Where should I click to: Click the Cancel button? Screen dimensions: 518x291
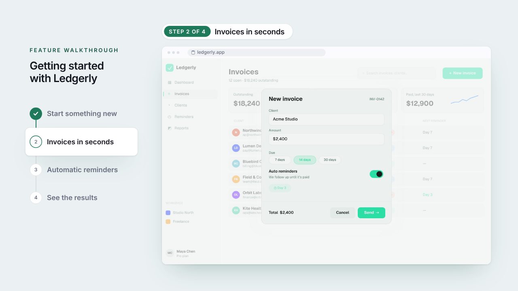click(342, 213)
